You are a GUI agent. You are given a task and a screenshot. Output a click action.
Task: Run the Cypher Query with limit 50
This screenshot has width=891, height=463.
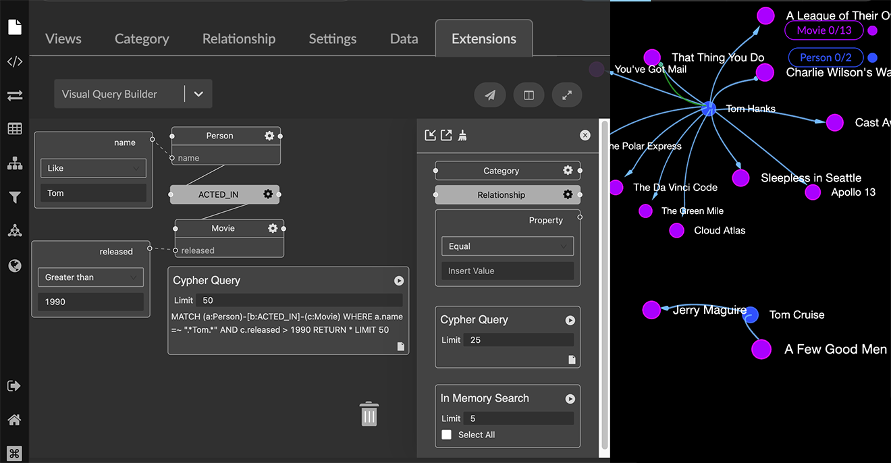pos(399,281)
